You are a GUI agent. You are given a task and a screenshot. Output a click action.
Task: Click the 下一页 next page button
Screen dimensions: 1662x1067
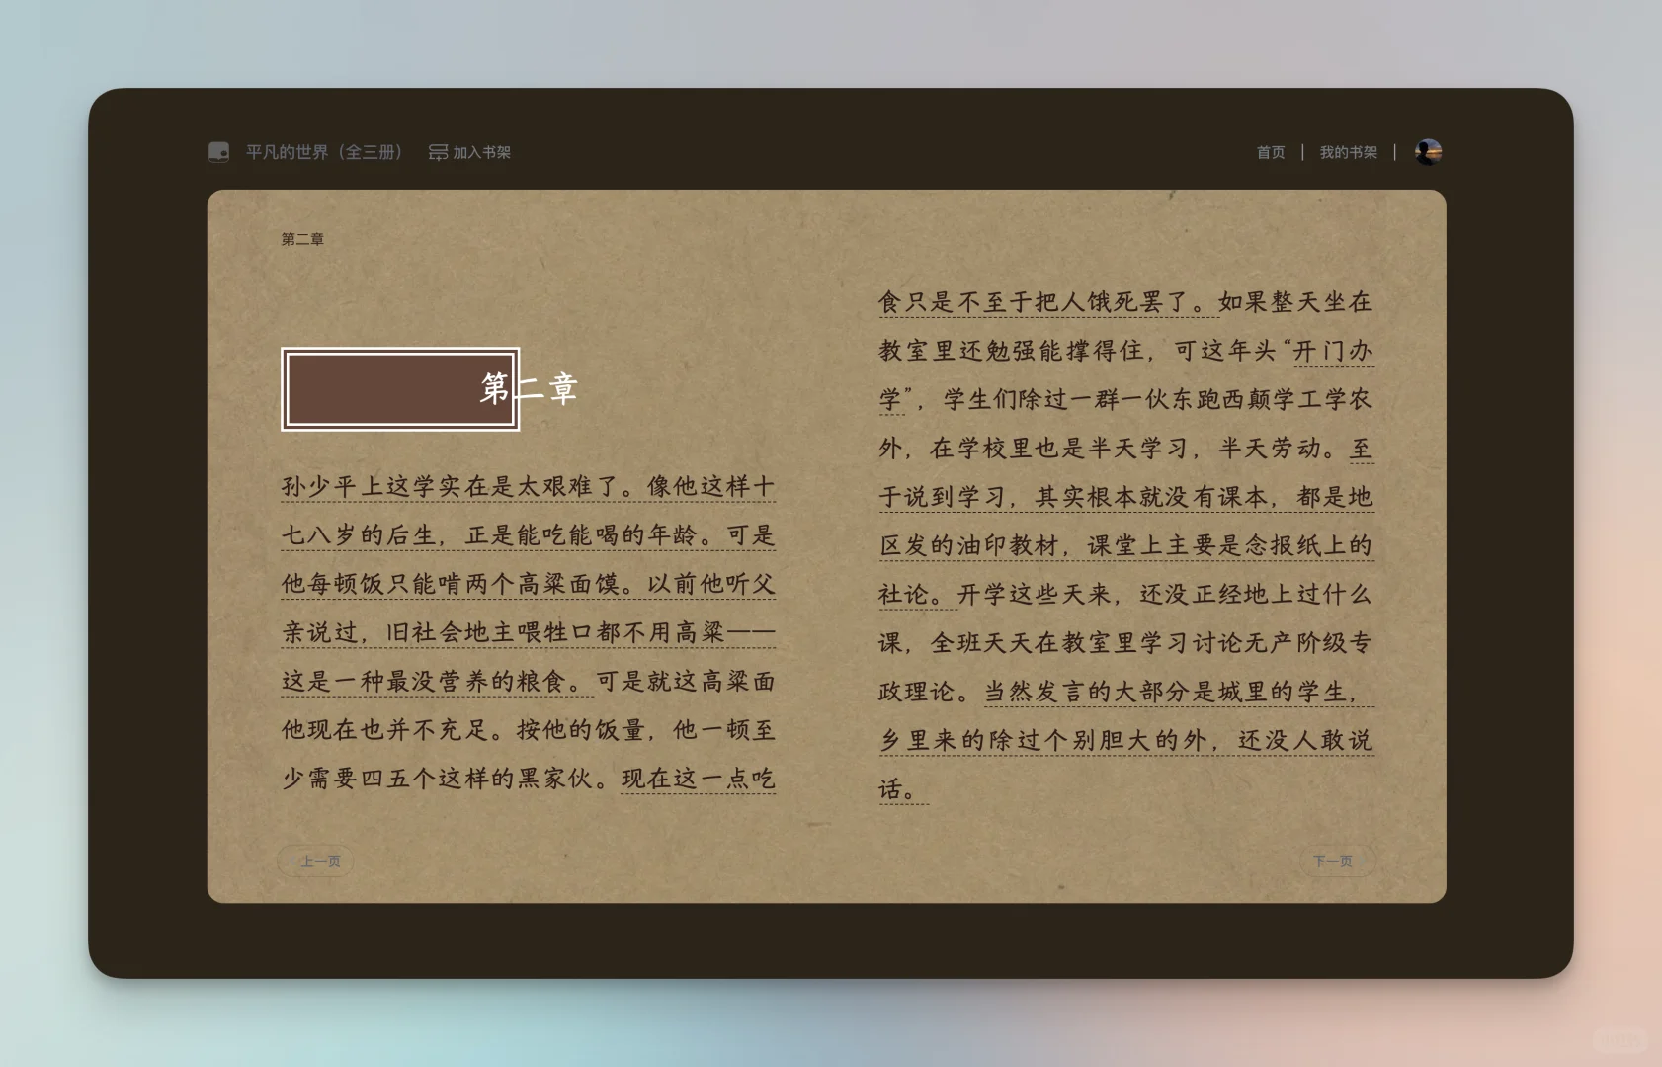[1336, 861]
